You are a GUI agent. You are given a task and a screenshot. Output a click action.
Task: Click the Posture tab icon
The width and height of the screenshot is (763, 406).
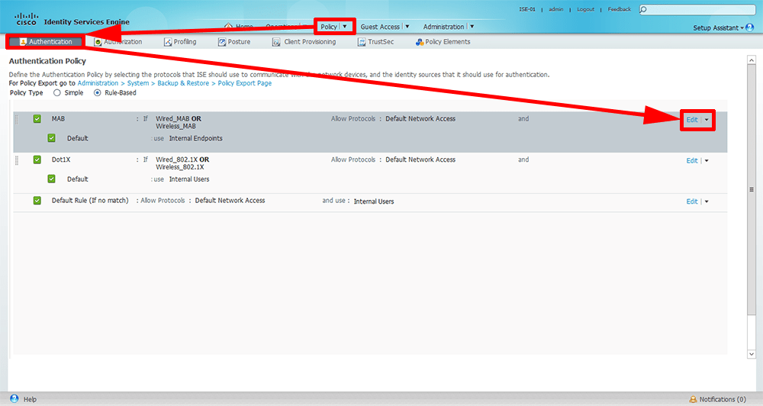222,42
